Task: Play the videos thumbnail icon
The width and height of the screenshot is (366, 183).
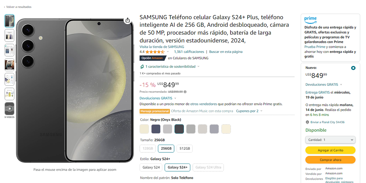Action: tap(9, 109)
